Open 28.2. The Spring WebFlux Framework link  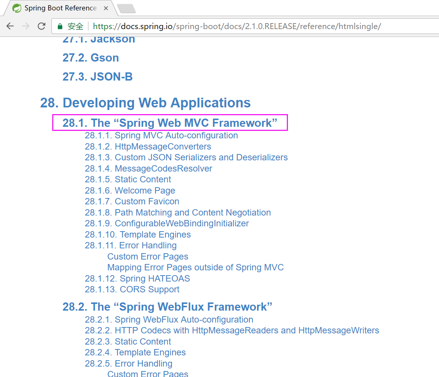167,307
